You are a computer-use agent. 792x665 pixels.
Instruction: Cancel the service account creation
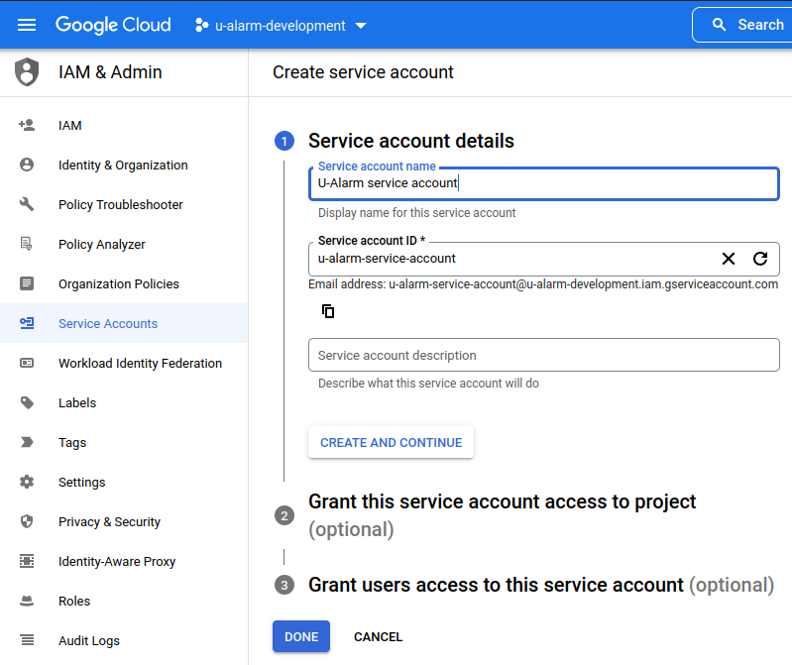(x=378, y=636)
